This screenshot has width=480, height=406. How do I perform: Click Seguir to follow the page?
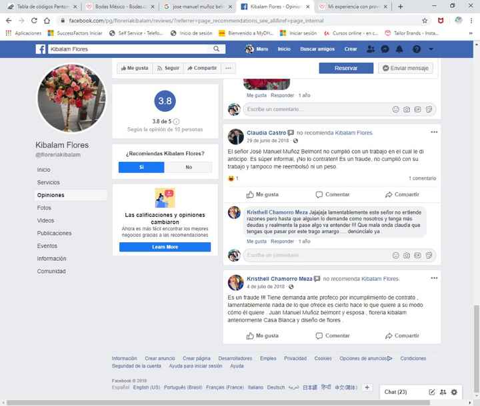[x=168, y=68]
